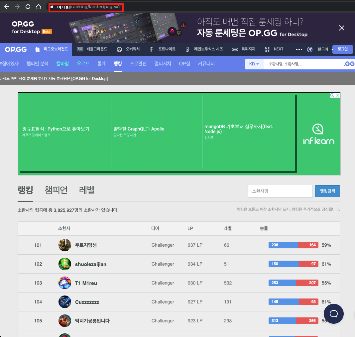Expand the KR region dropdown

pos(254,64)
